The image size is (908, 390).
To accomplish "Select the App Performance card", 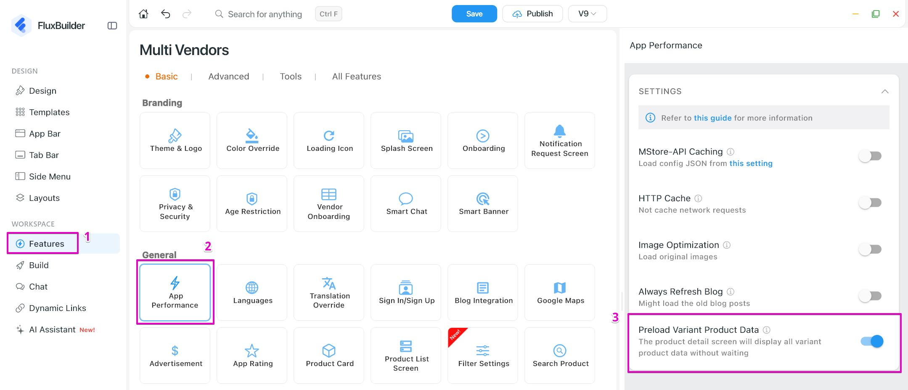I will 175,292.
